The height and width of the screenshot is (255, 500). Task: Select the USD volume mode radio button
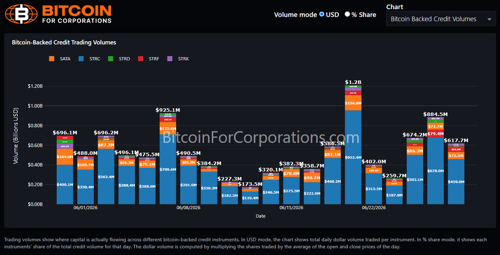click(x=322, y=14)
